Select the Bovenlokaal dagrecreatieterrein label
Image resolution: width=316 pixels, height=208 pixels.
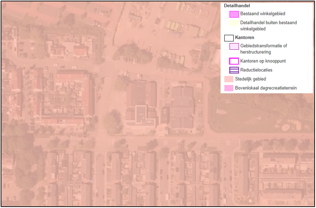tap(266, 88)
